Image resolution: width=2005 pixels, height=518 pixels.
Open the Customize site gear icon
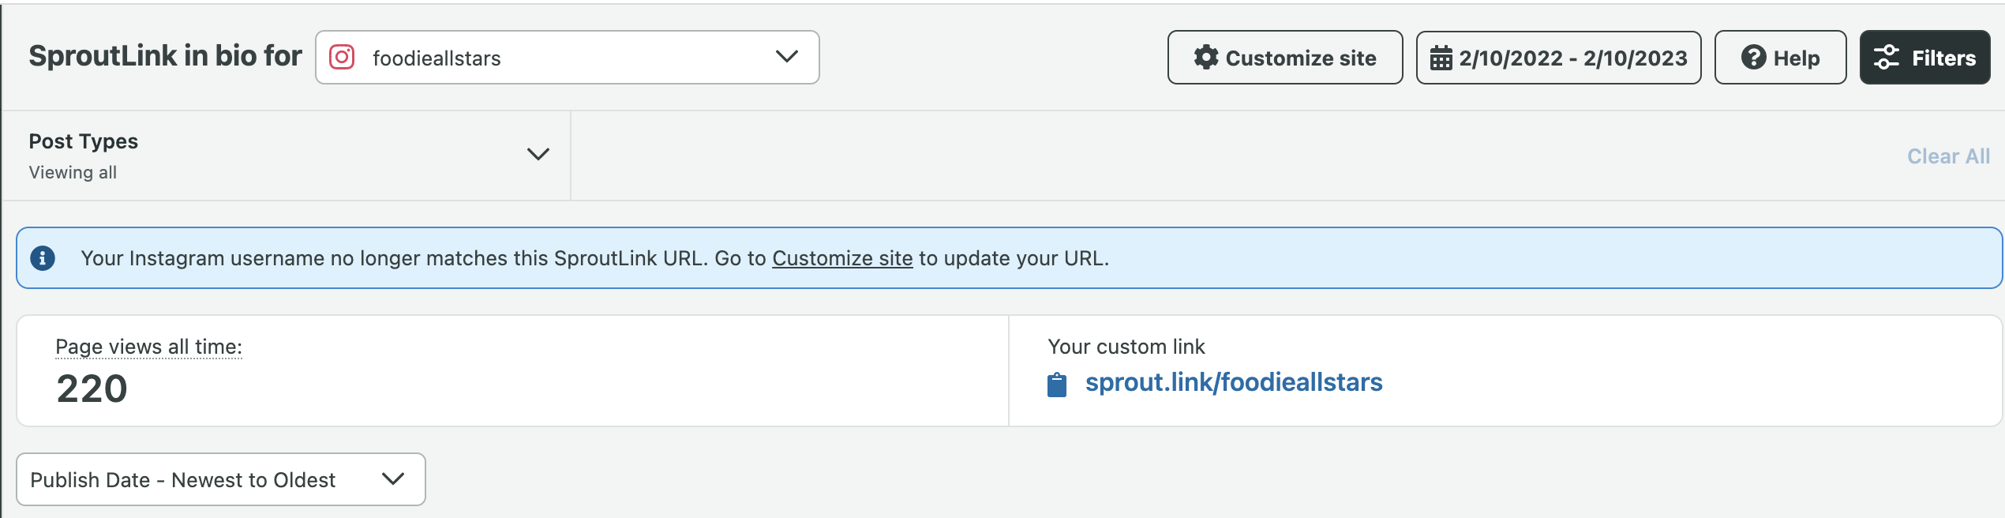[1206, 58]
